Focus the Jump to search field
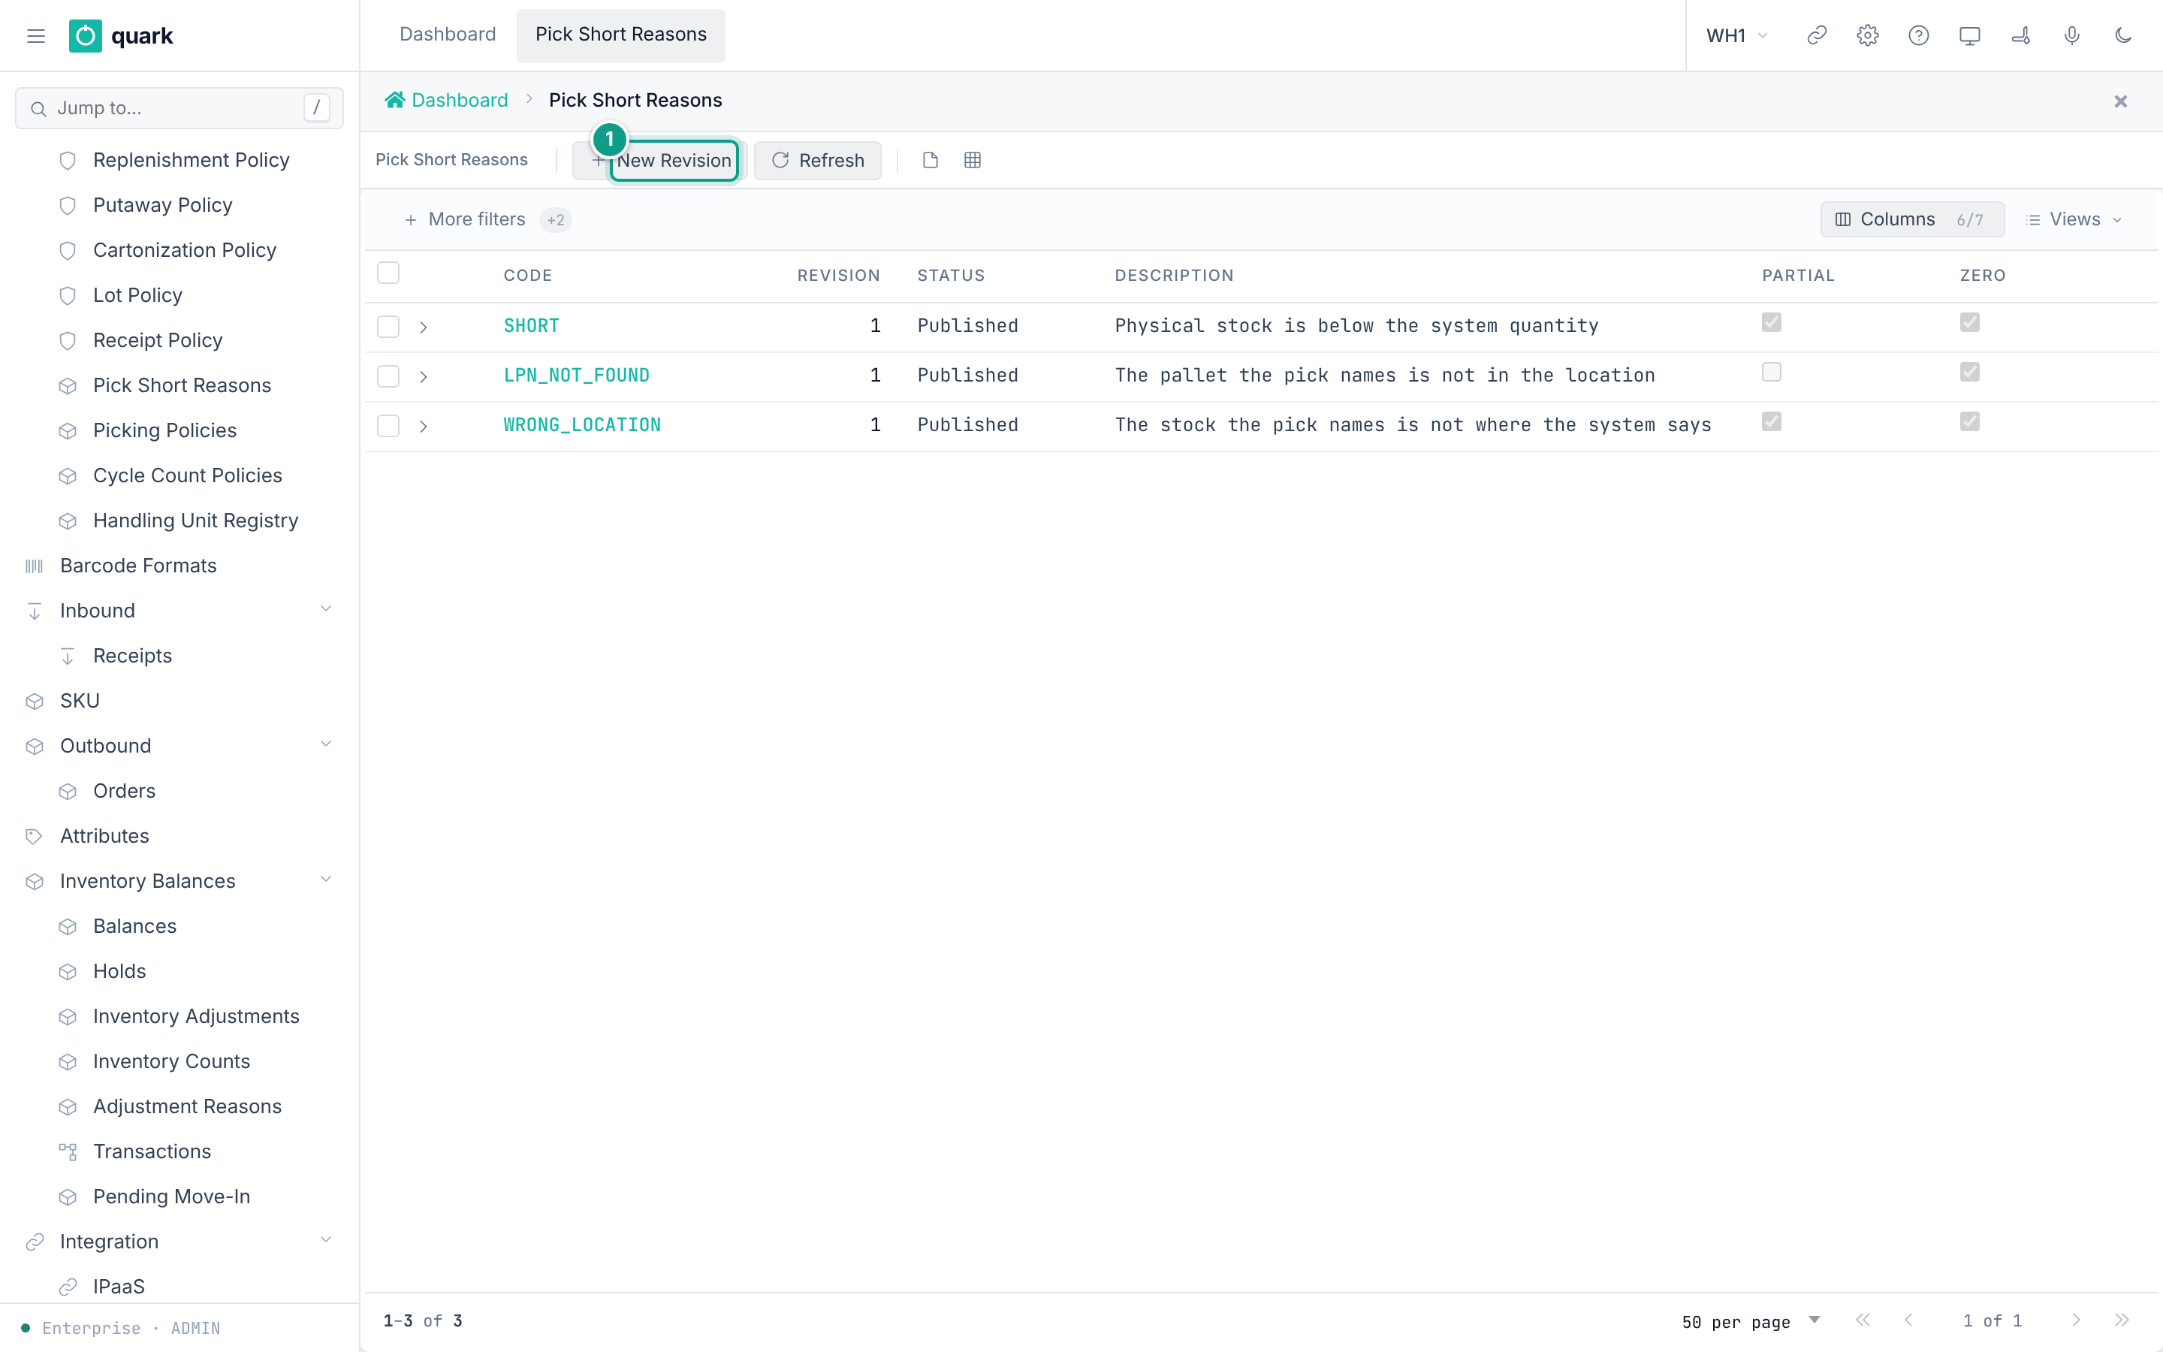 (x=179, y=108)
